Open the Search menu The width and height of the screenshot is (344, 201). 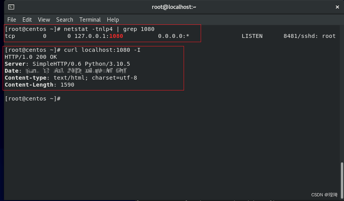click(64, 20)
